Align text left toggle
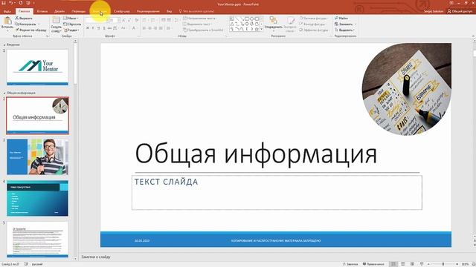The height and width of the screenshot is (267, 476). [x=144, y=28]
